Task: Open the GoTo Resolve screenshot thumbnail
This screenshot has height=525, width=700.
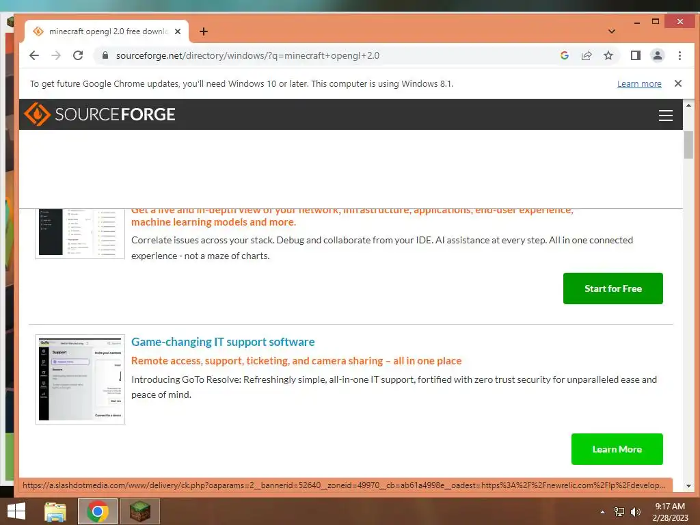Action: (80, 379)
